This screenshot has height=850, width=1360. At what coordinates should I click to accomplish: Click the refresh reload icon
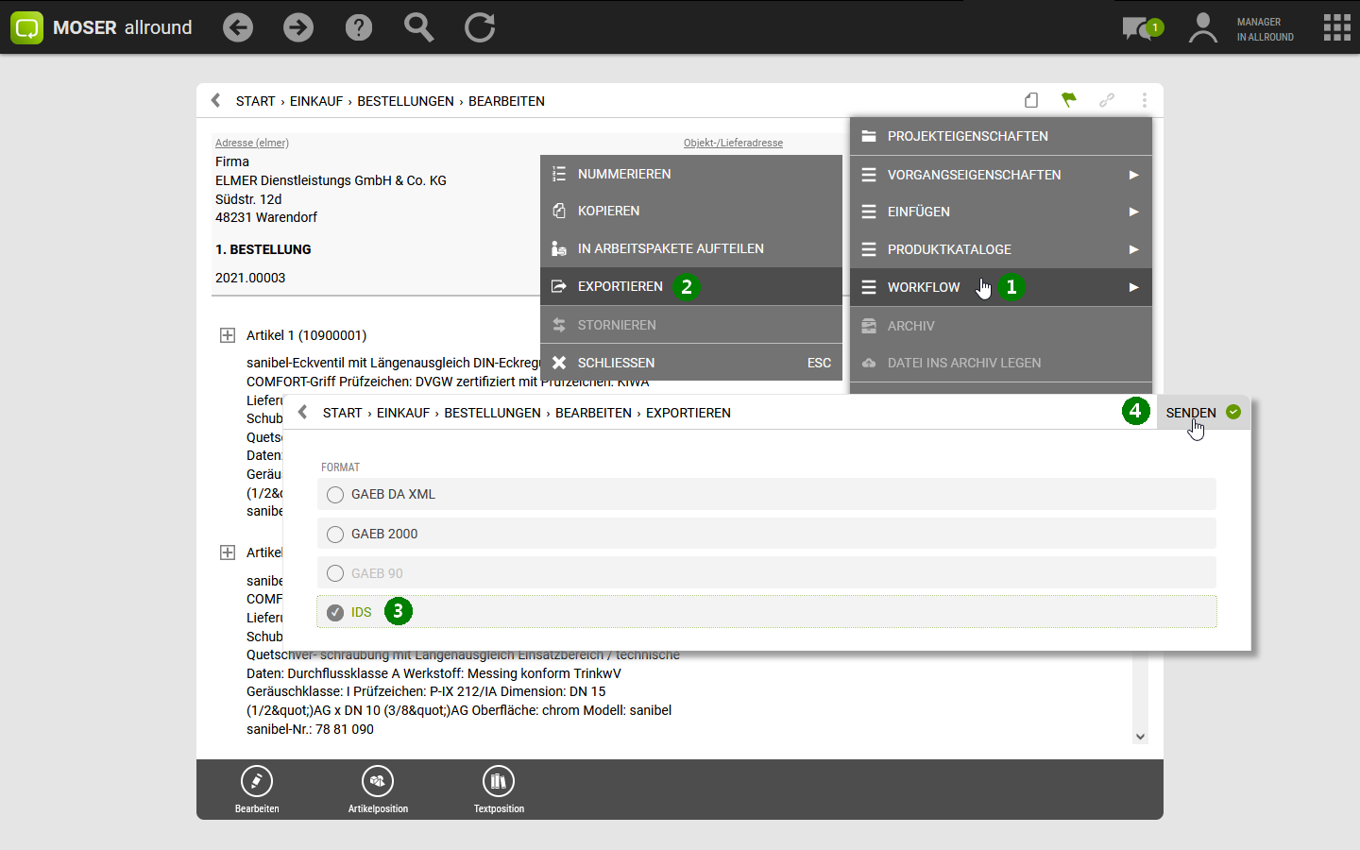(480, 27)
